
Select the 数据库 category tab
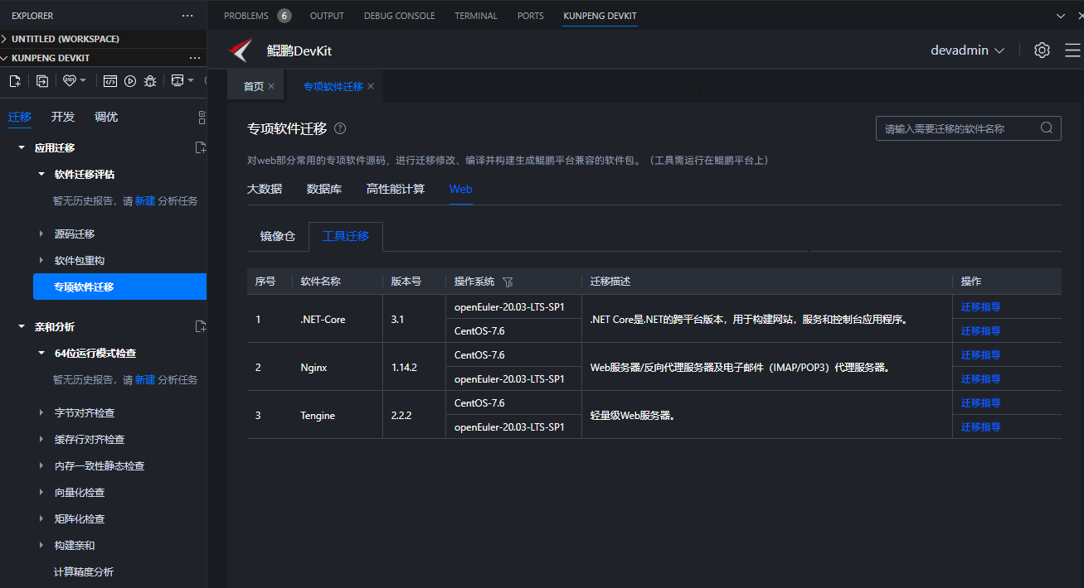(x=324, y=189)
